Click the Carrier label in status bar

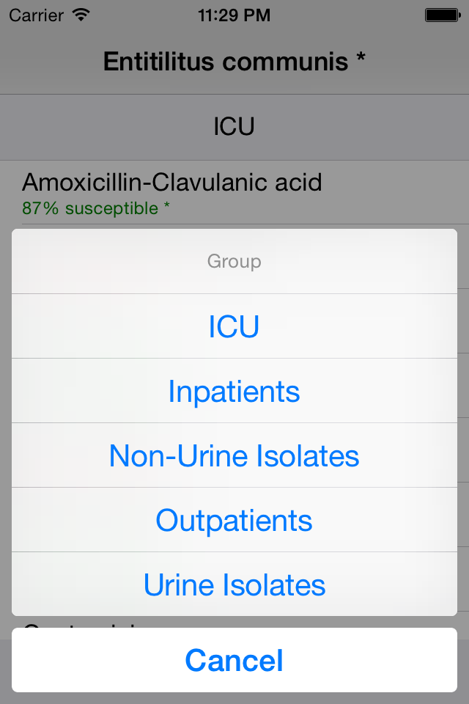coord(37,15)
